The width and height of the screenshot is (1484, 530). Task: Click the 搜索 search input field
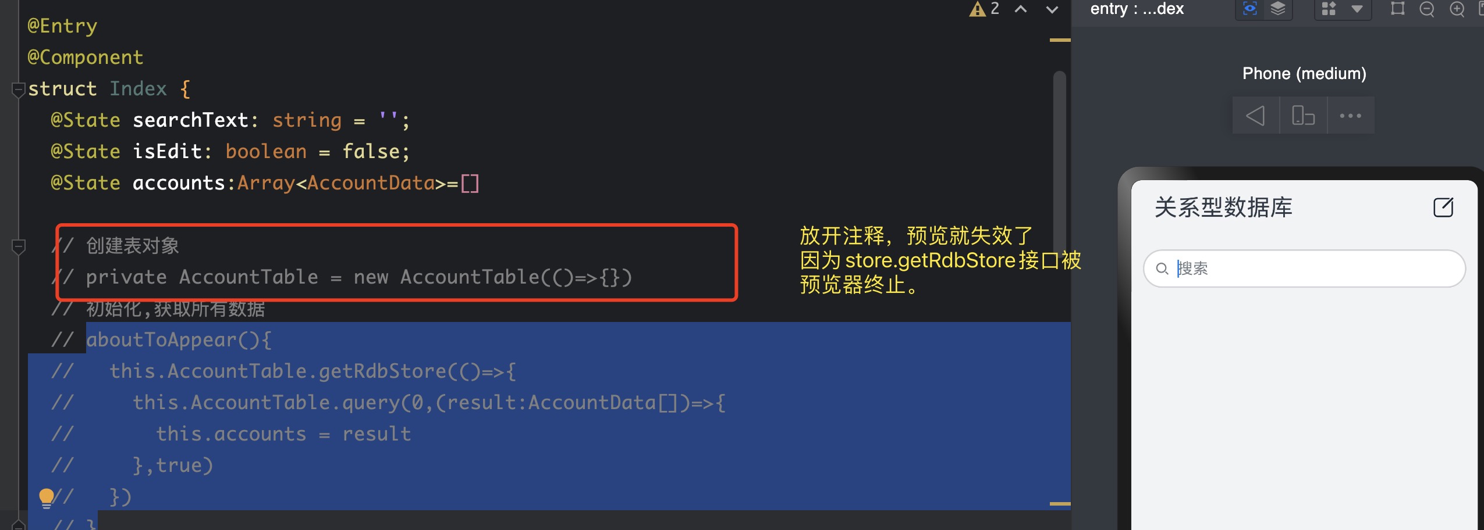[x=1304, y=268]
